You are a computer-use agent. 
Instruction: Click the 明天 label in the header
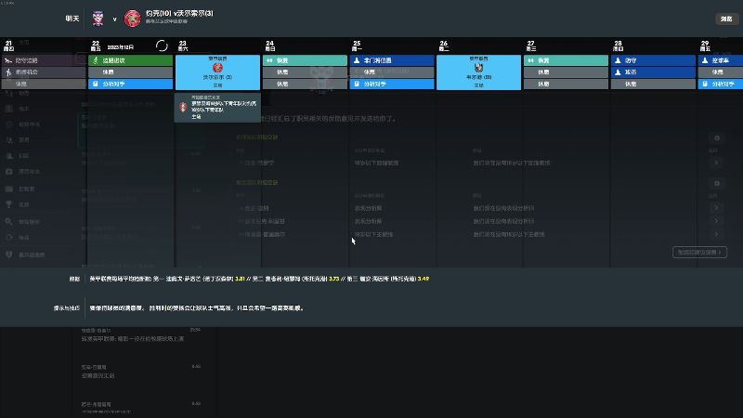(x=72, y=19)
